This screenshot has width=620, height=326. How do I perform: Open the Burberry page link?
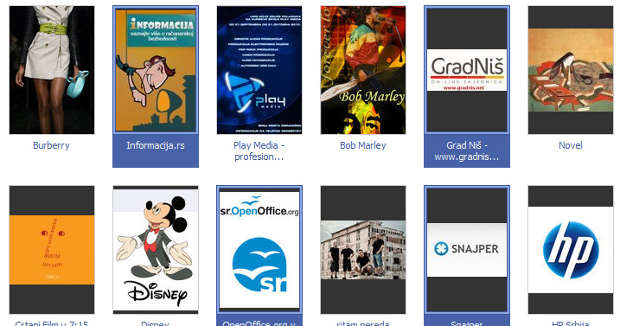click(x=51, y=145)
